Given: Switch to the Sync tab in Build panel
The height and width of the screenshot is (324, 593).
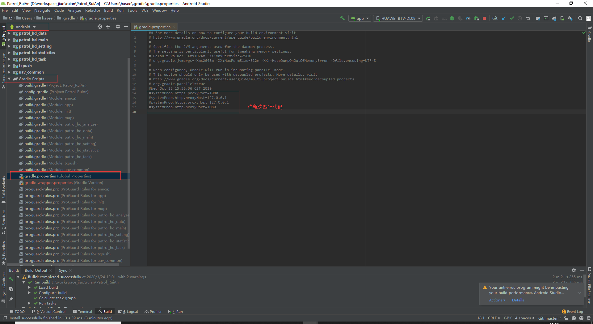Looking at the screenshot, I should click(63, 271).
